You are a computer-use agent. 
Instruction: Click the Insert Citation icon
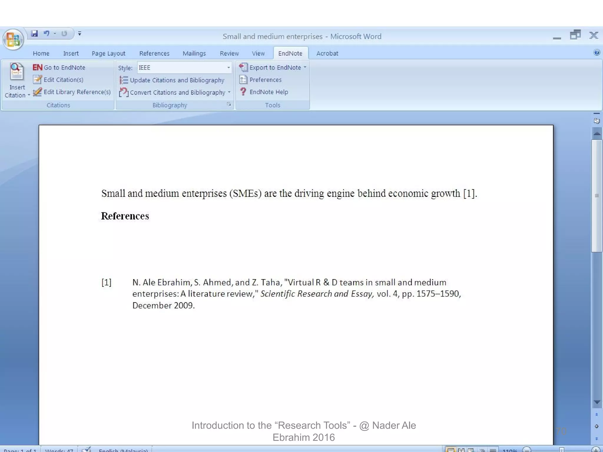click(16, 72)
